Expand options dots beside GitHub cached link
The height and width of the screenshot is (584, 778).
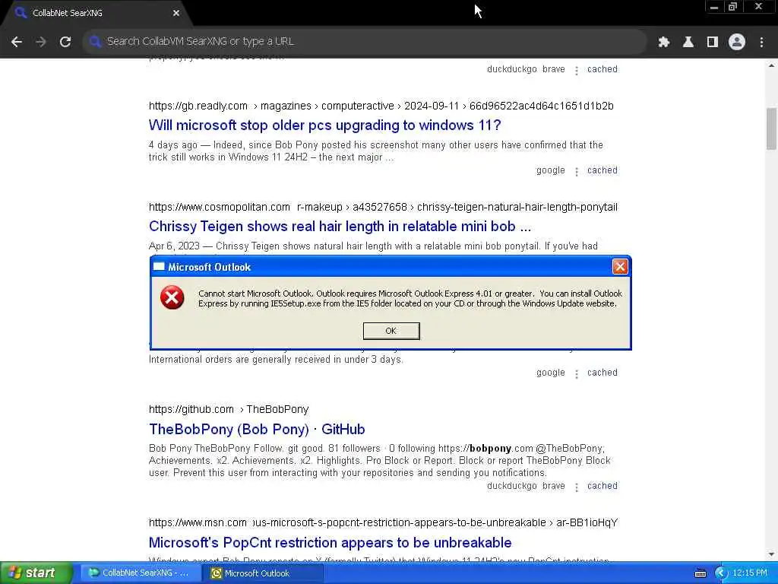point(576,487)
